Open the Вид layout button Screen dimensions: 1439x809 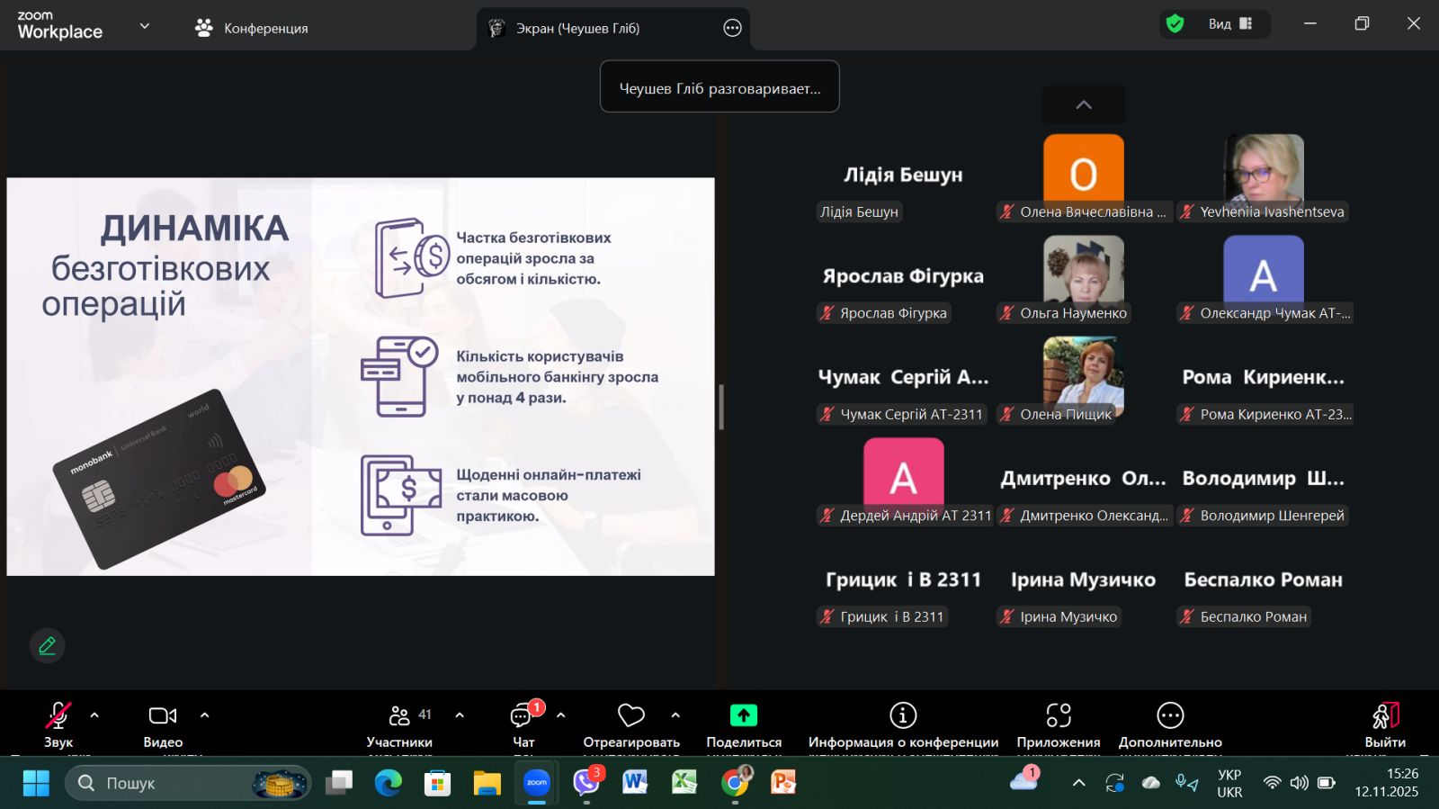coord(1229,24)
